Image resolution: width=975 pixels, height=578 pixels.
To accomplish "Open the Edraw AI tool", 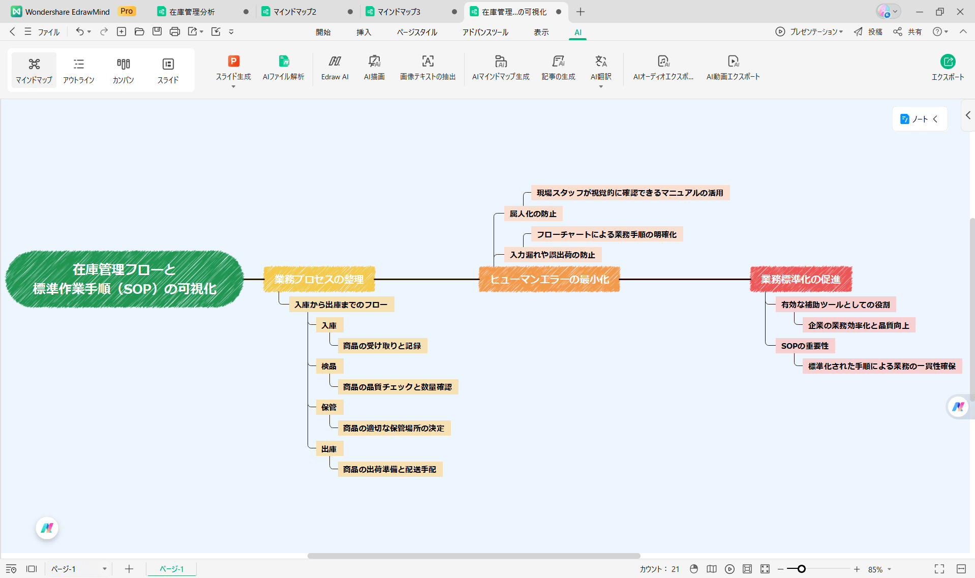I will tap(334, 62).
